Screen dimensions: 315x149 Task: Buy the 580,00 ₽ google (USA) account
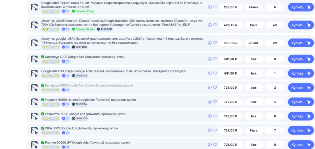tap(301, 43)
